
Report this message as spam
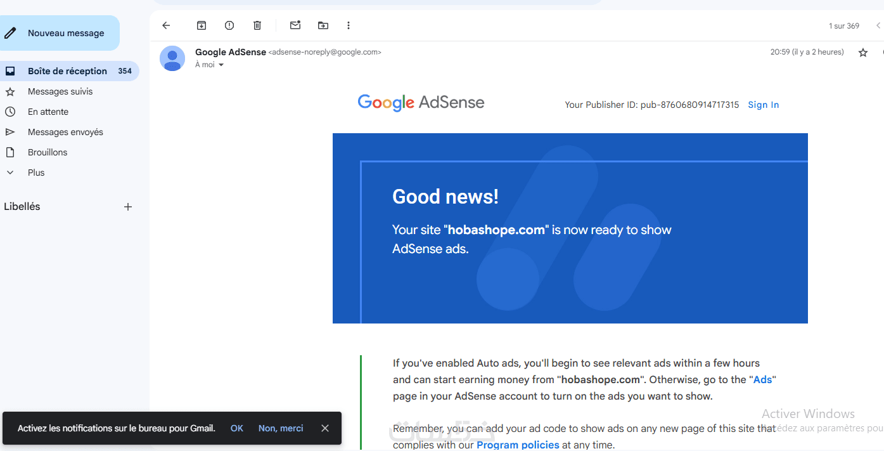click(x=229, y=25)
